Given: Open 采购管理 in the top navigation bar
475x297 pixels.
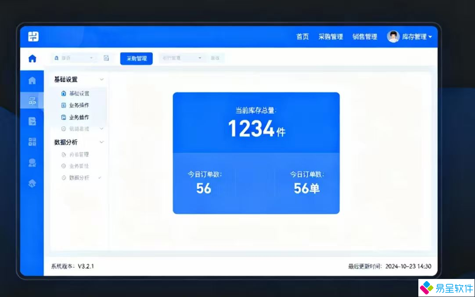Looking at the screenshot, I should 331,36.
